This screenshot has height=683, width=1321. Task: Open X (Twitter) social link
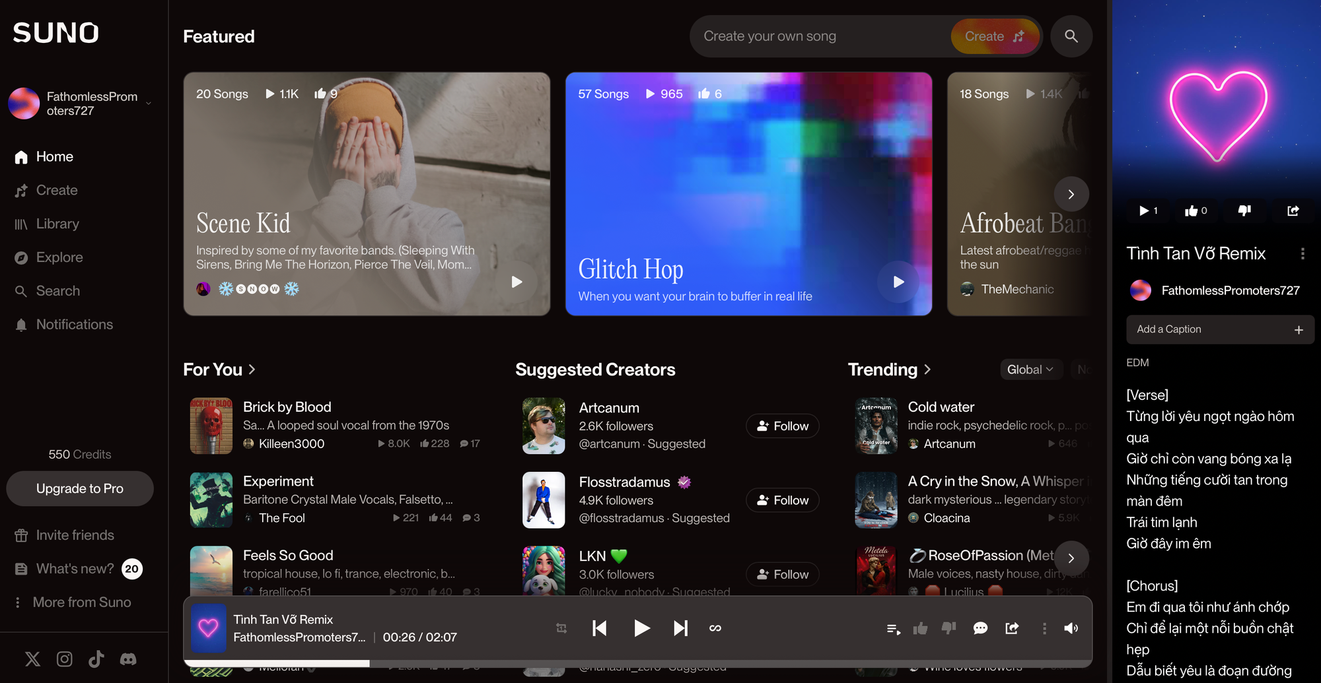click(x=32, y=659)
